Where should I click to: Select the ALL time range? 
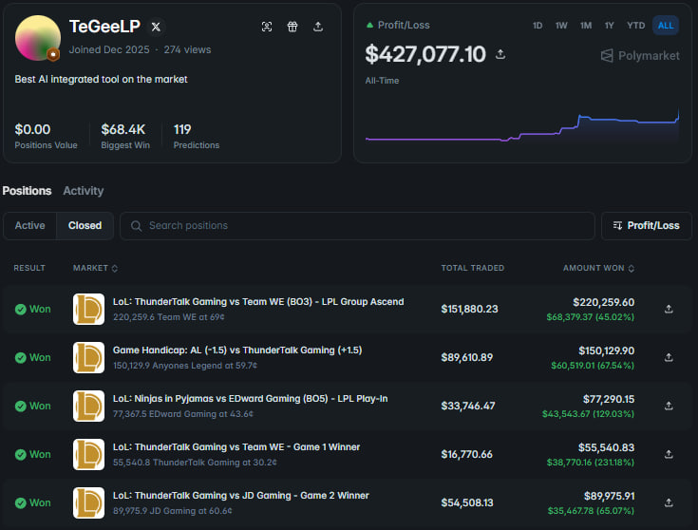[666, 26]
